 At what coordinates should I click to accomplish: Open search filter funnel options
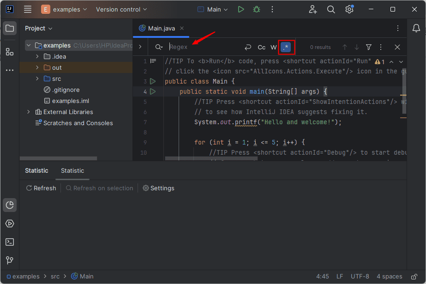tap(369, 47)
